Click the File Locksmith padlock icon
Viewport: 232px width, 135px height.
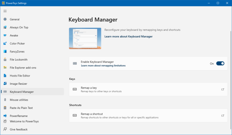(x=5, y=60)
